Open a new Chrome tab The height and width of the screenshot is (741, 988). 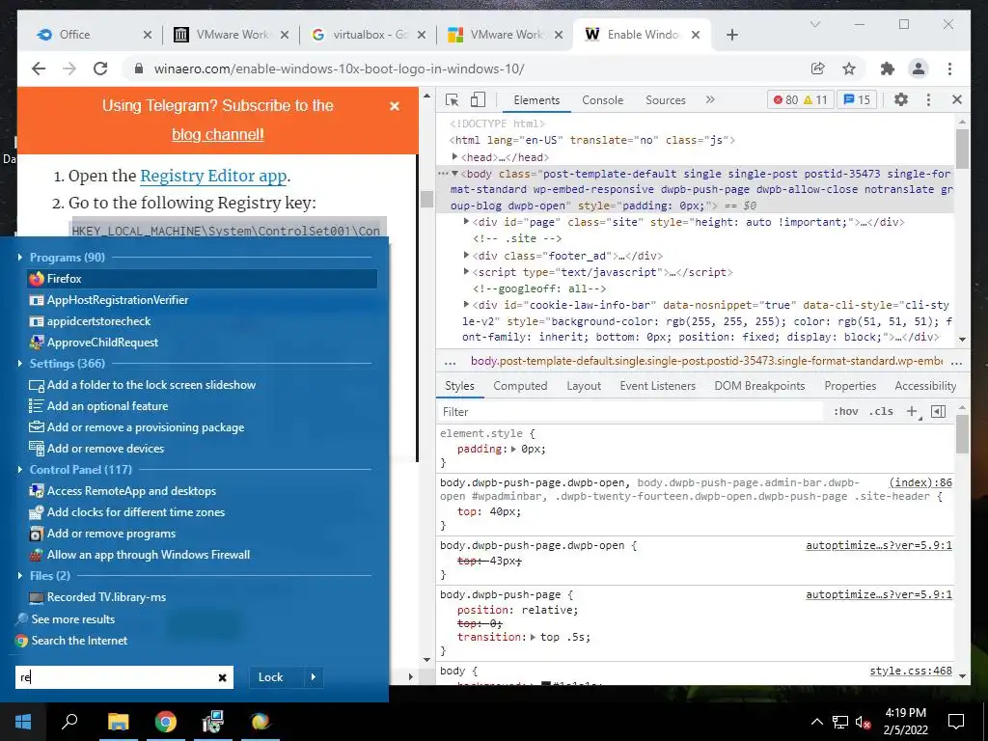[x=731, y=35]
